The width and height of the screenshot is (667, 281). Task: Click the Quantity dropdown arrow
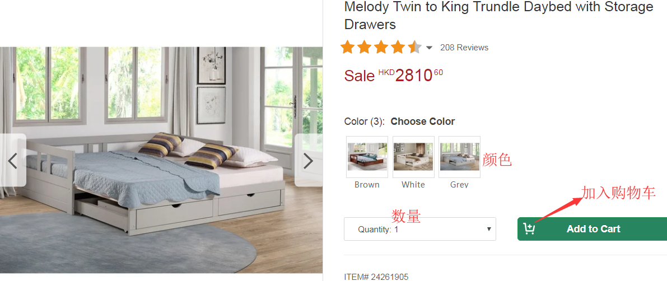(489, 229)
